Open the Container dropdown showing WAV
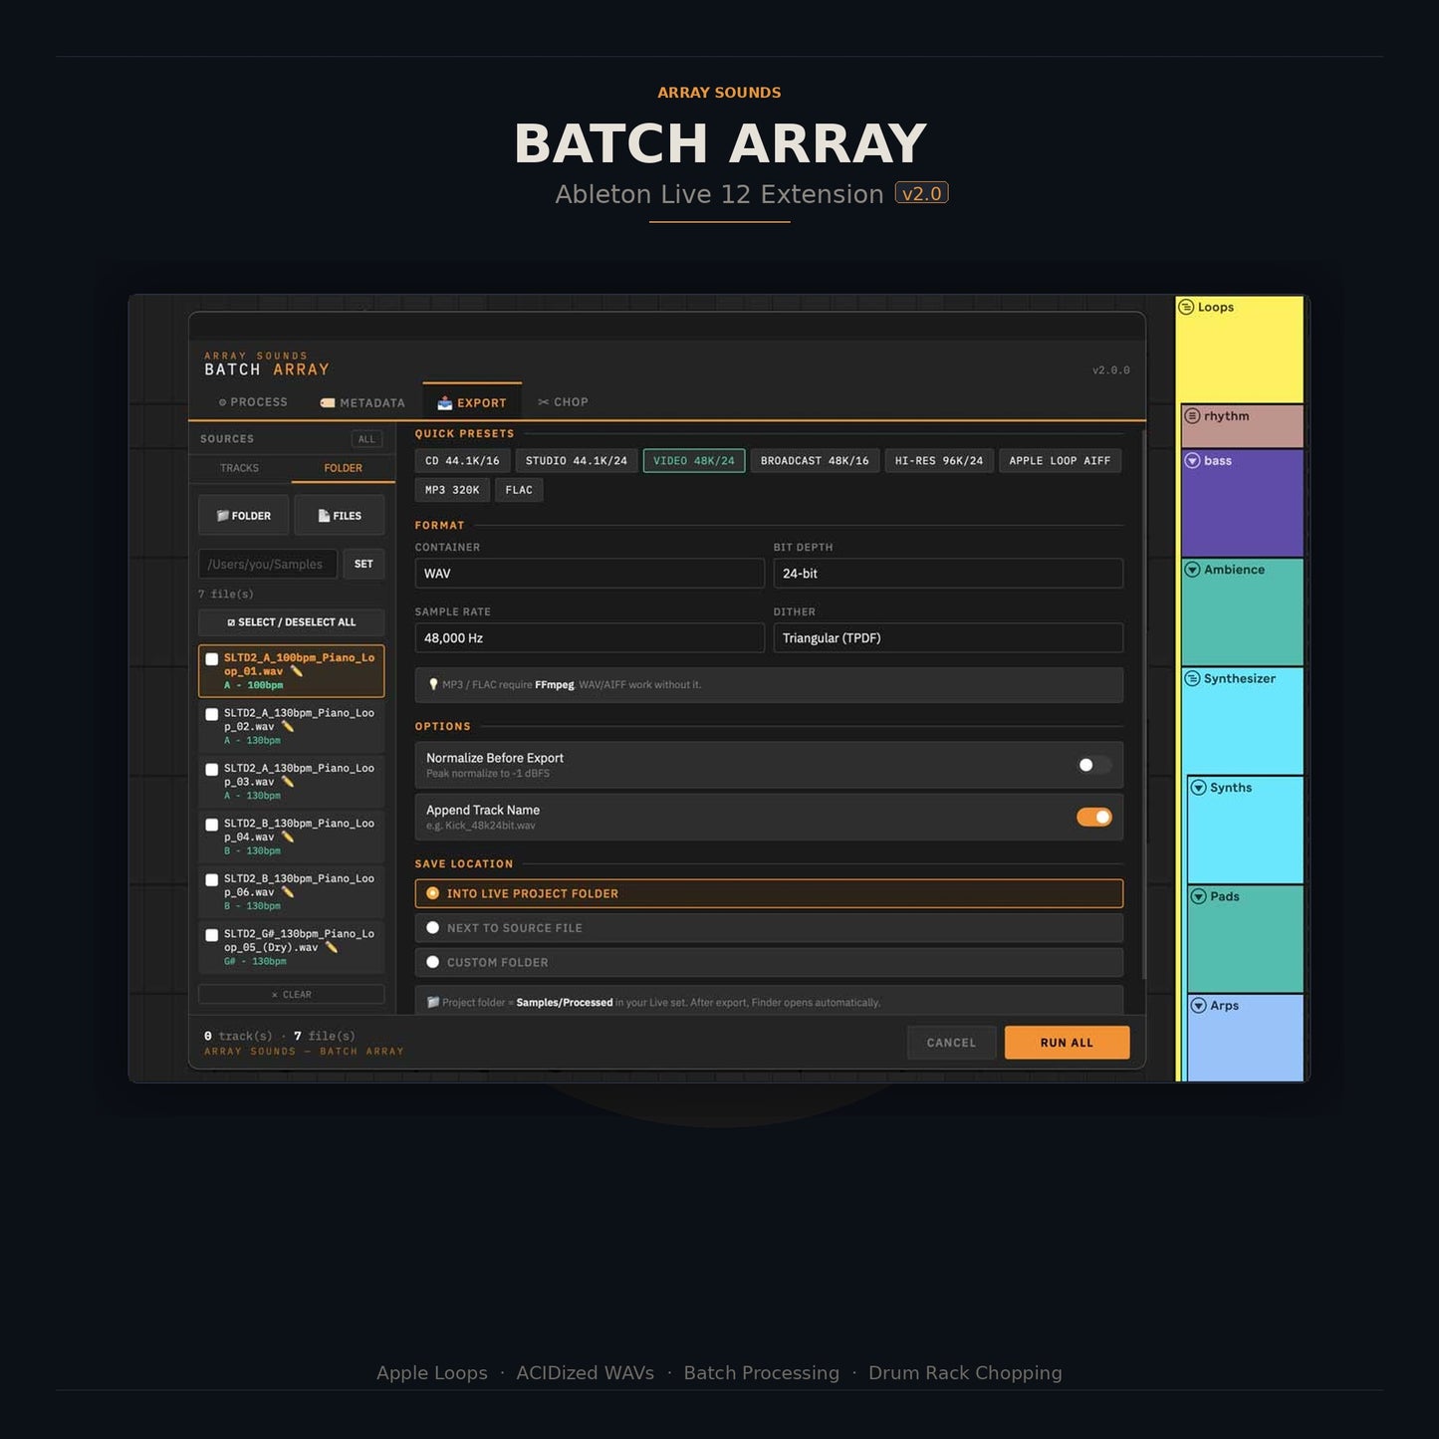 pos(590,574)
